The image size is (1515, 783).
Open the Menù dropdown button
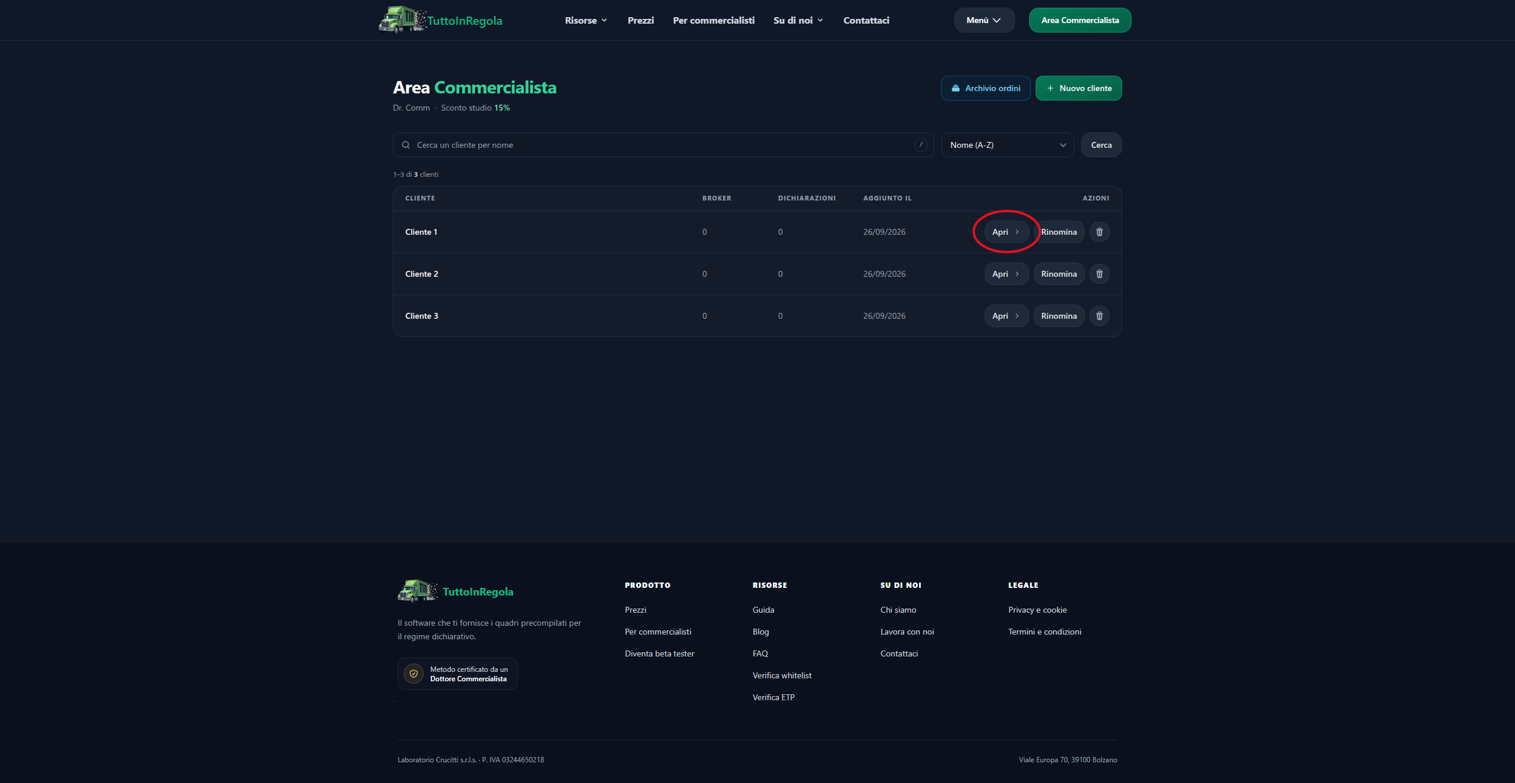point(984,20)
